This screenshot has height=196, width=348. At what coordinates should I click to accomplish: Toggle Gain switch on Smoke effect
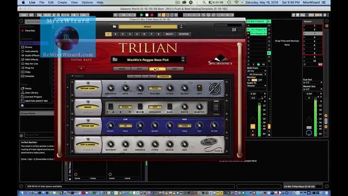point(170,107)
